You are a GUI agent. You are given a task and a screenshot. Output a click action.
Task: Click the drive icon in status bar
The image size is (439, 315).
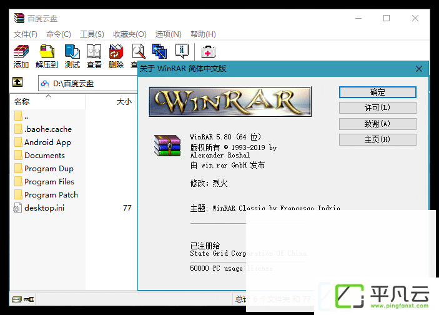coord(16,299)
